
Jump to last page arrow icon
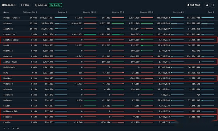pos(18,128)
